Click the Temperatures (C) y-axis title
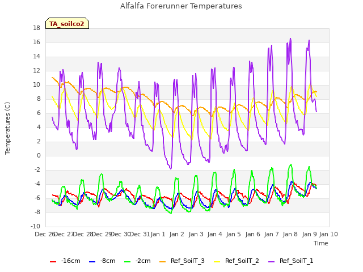Screen dimensions: 363x272 (7, 128)
